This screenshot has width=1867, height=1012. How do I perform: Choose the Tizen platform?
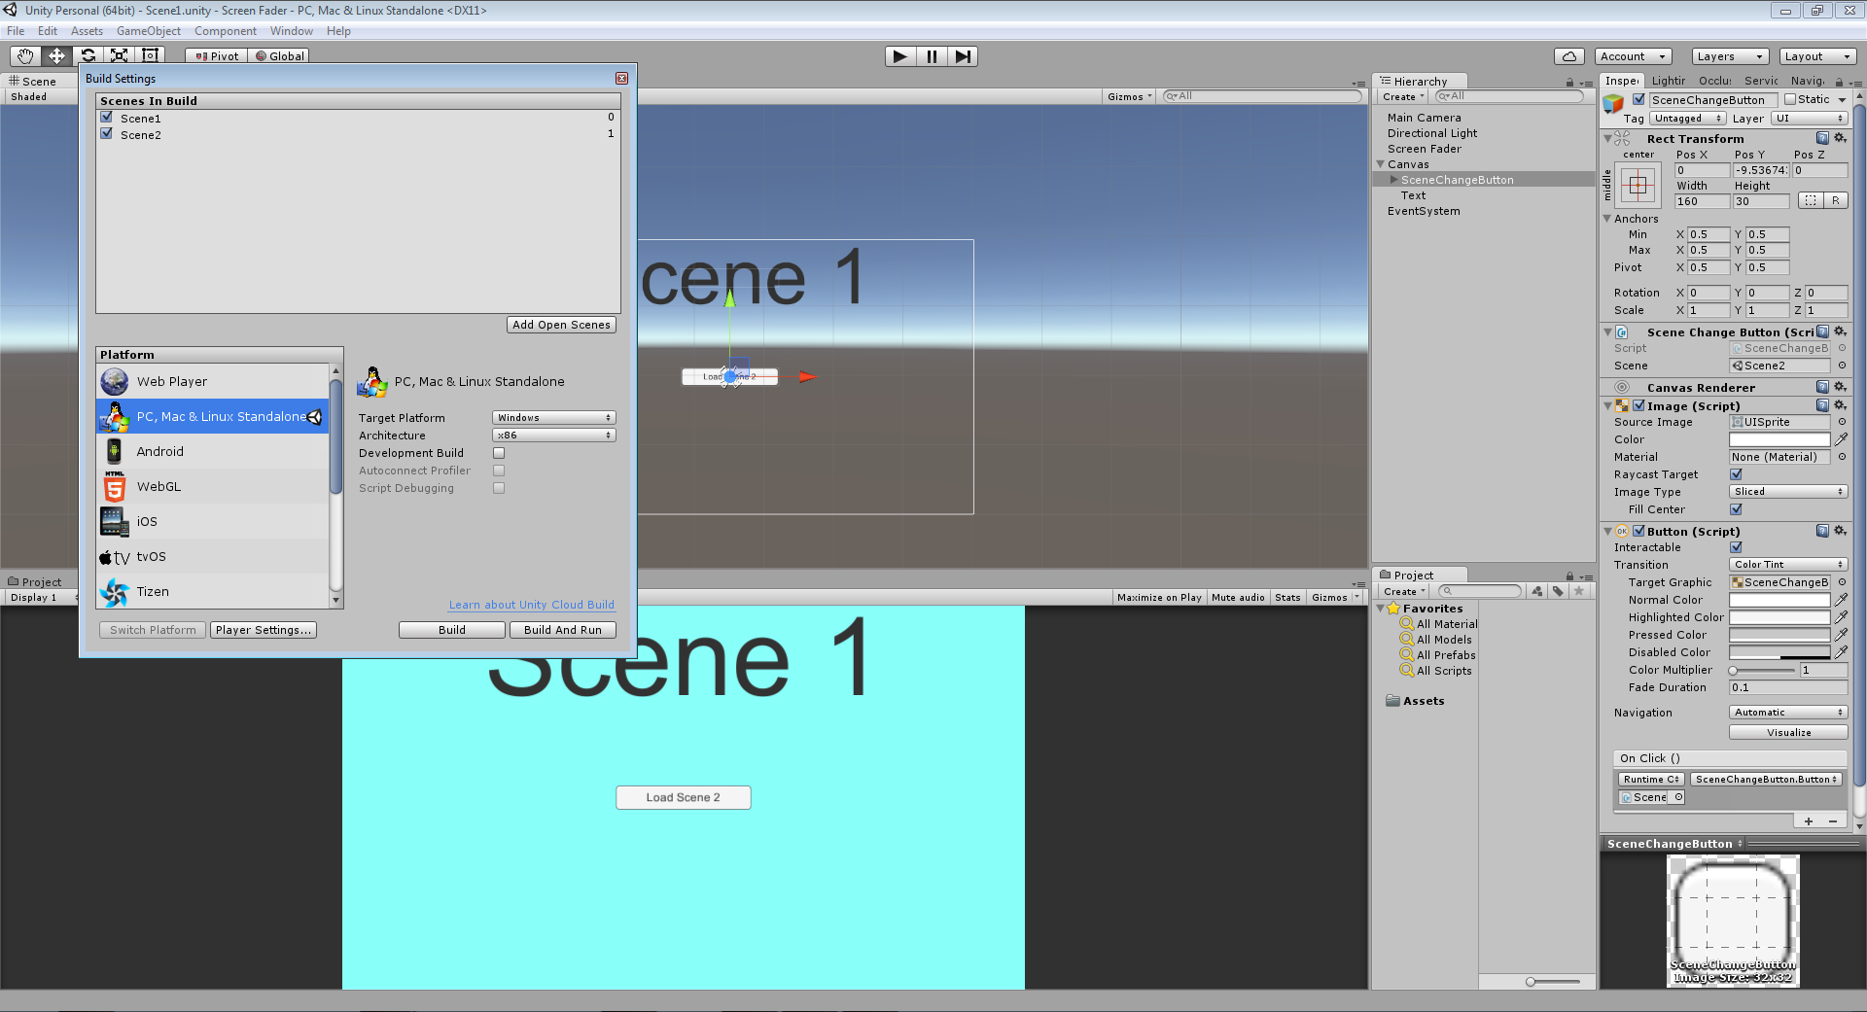(213, 591)
